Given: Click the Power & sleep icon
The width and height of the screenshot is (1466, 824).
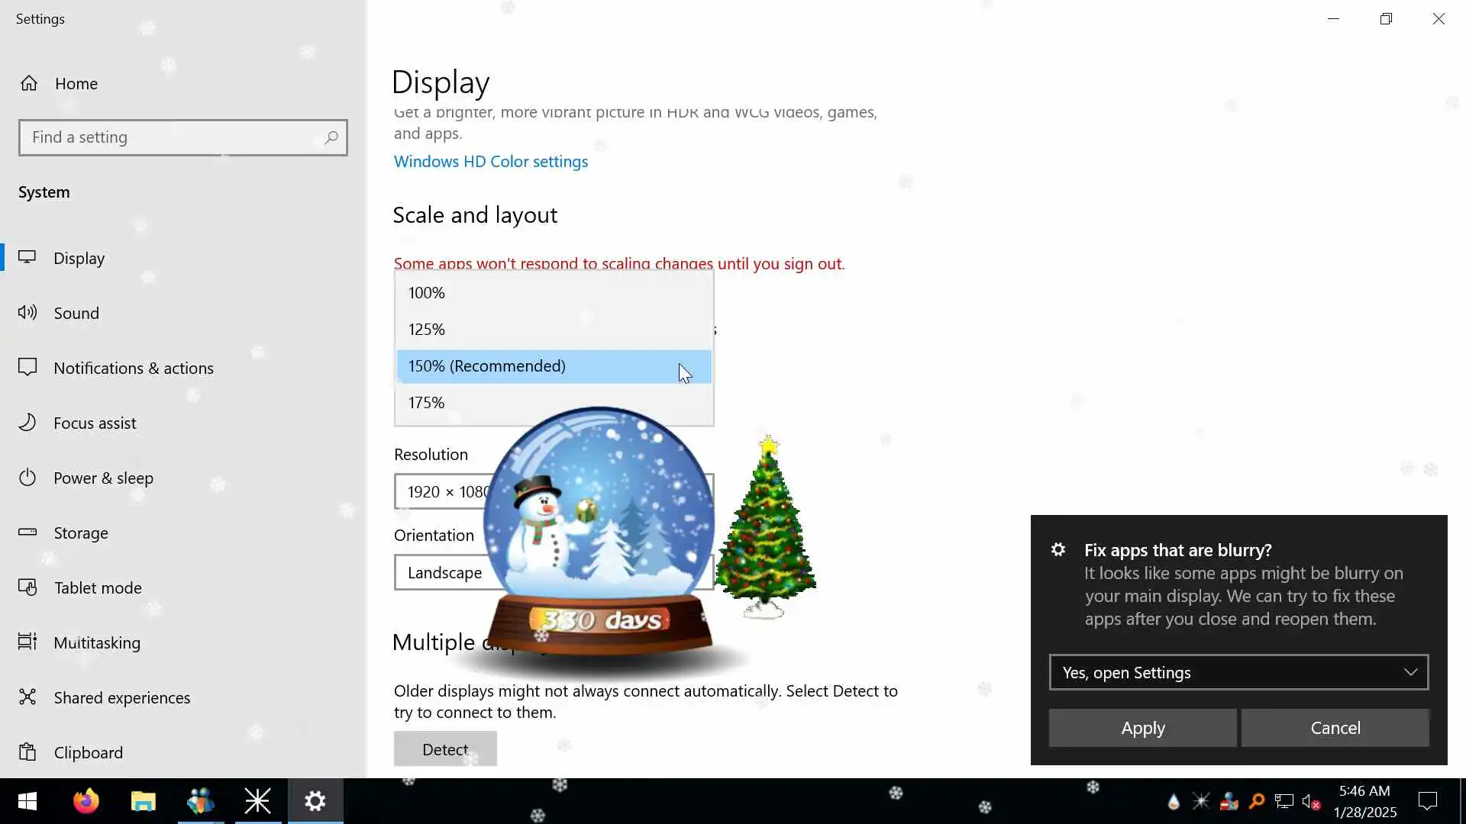Looking at the screenshot, I should pos(27,478).
